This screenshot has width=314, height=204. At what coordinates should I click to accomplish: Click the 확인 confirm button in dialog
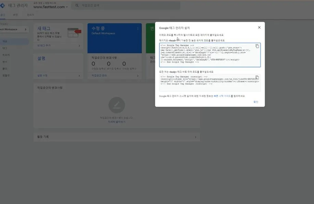point(256,102)
